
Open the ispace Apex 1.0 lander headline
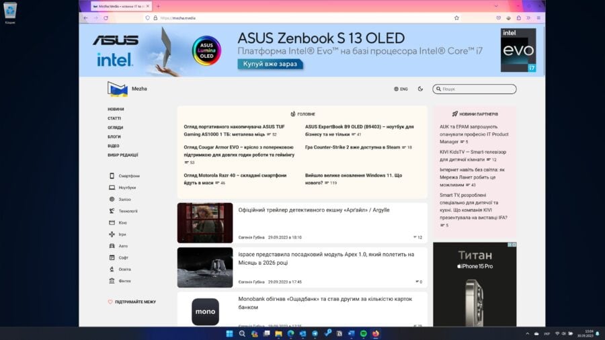(326, 258)
